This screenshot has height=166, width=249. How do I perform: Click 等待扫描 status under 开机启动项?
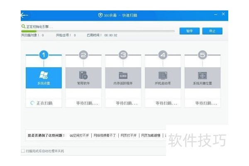coord(166,103)
